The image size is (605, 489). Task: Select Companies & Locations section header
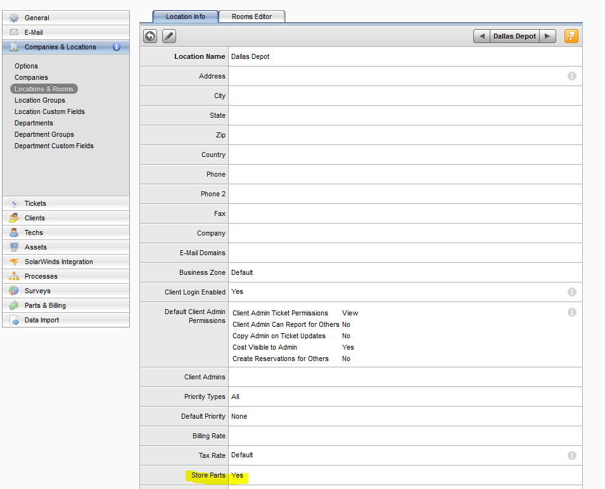point(66,47)
